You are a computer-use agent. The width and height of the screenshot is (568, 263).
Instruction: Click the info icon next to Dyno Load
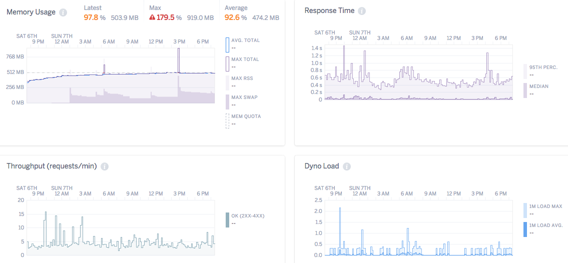coord(347,166)
